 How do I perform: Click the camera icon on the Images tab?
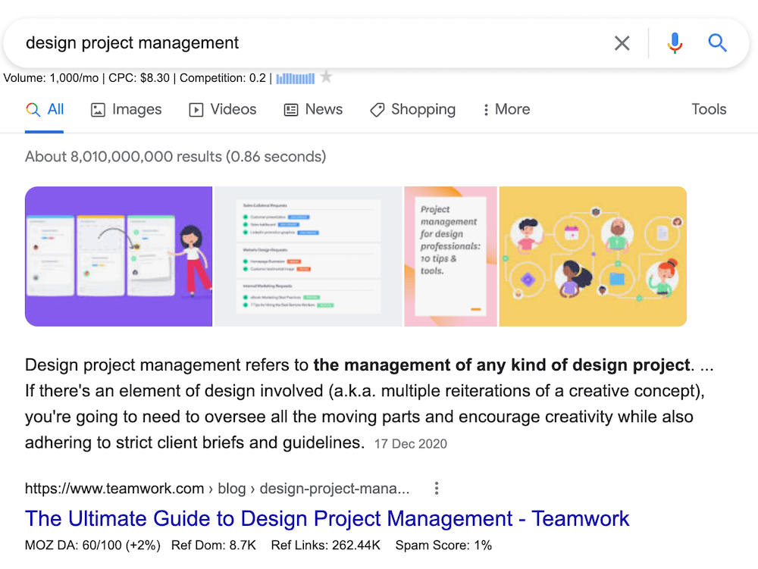pyautogui.click(x=98, y=109)
